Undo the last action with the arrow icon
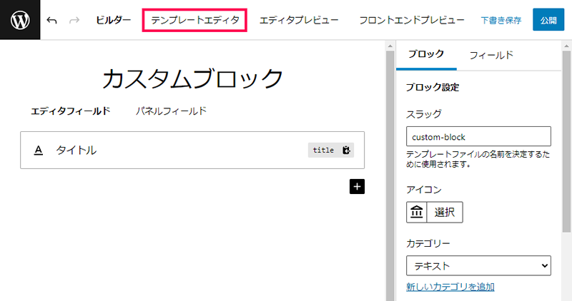The height and width of the screenshot is (301, 572). (x=51, y=21)
